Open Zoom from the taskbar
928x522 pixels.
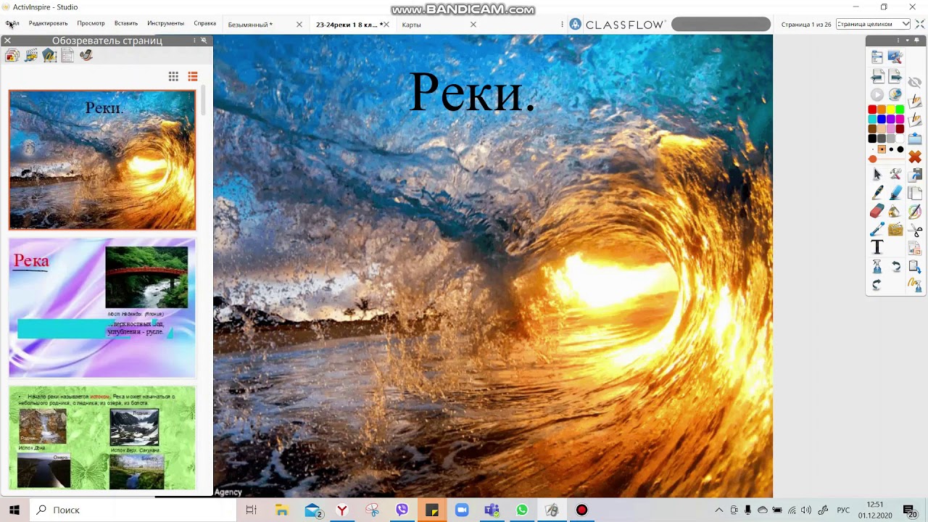[462, 510]
